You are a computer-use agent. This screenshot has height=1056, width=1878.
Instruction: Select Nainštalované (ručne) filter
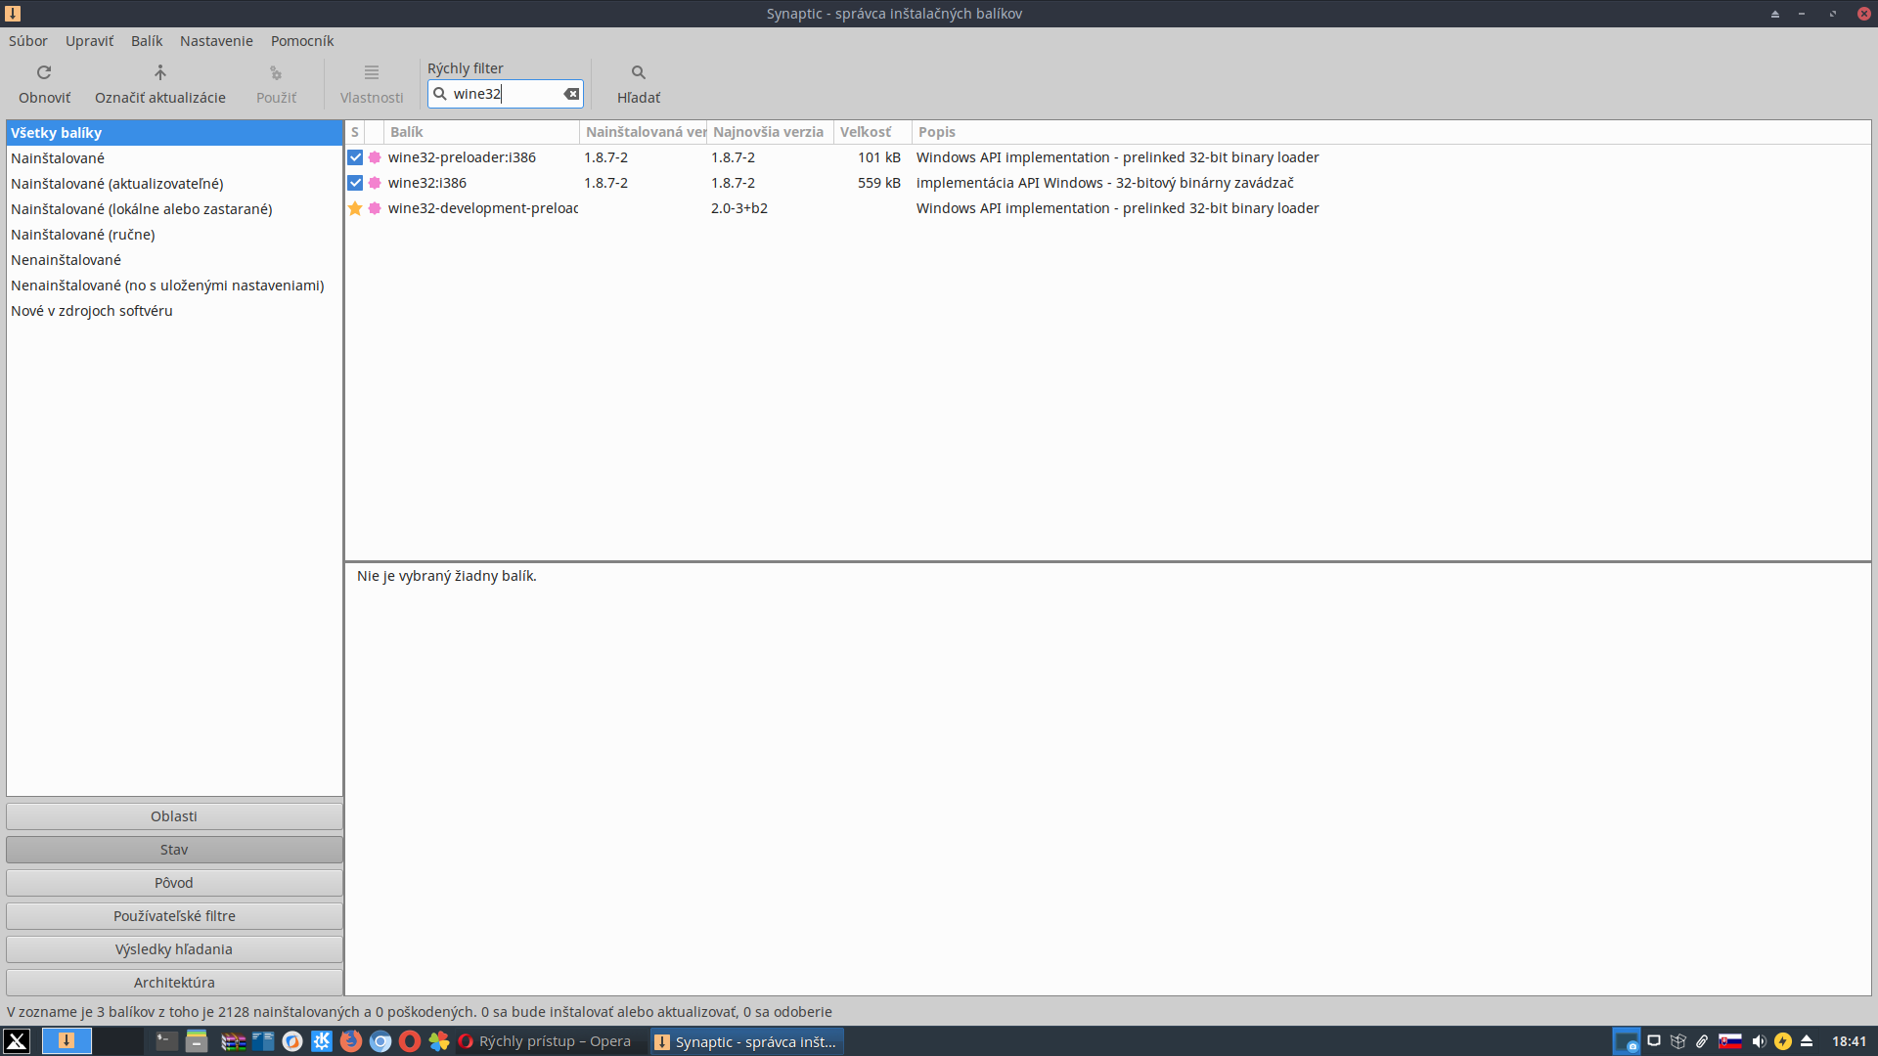tap(174, 235)
